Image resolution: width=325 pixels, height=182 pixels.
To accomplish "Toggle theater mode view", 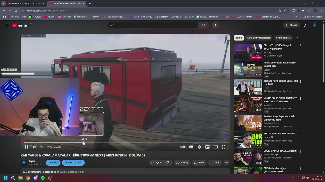I will (216, 147).
